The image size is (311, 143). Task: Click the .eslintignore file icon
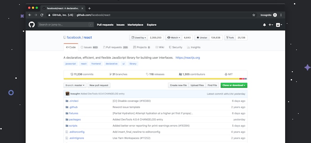pos(67,138)
